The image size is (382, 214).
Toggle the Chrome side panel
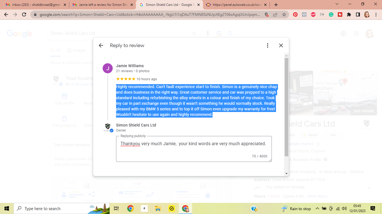(x=358, y=15)
